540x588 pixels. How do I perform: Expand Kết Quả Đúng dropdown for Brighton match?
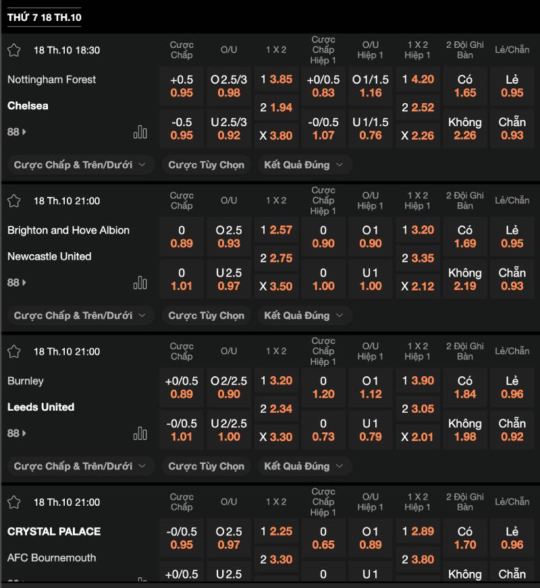[x=304, y=316]
